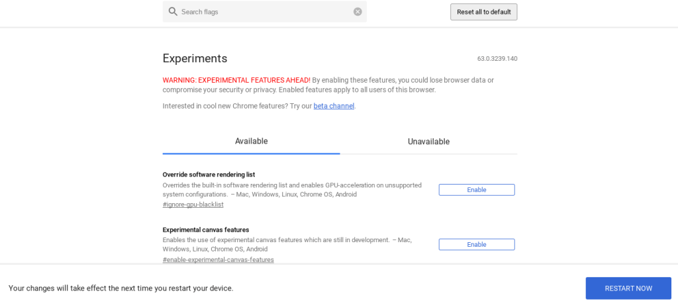Open the #ignore-gpu-blacklist anchor link

[193, 204]
